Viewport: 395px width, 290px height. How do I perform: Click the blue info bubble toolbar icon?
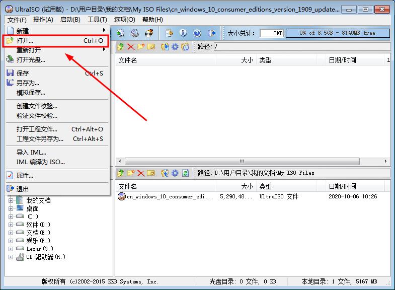coord(183,33)
